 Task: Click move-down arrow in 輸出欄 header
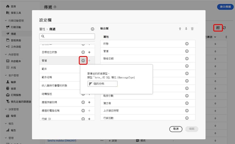pos(186,29)
